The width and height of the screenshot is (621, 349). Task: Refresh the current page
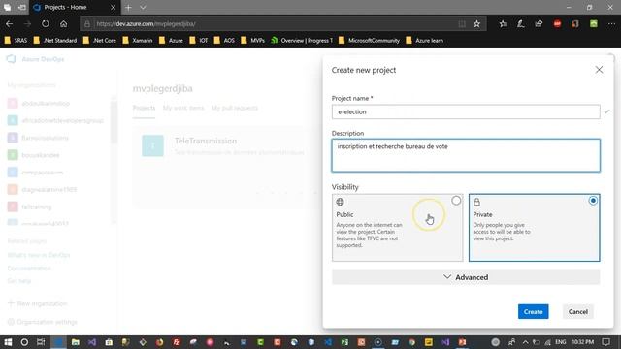[x=46, y=24]
